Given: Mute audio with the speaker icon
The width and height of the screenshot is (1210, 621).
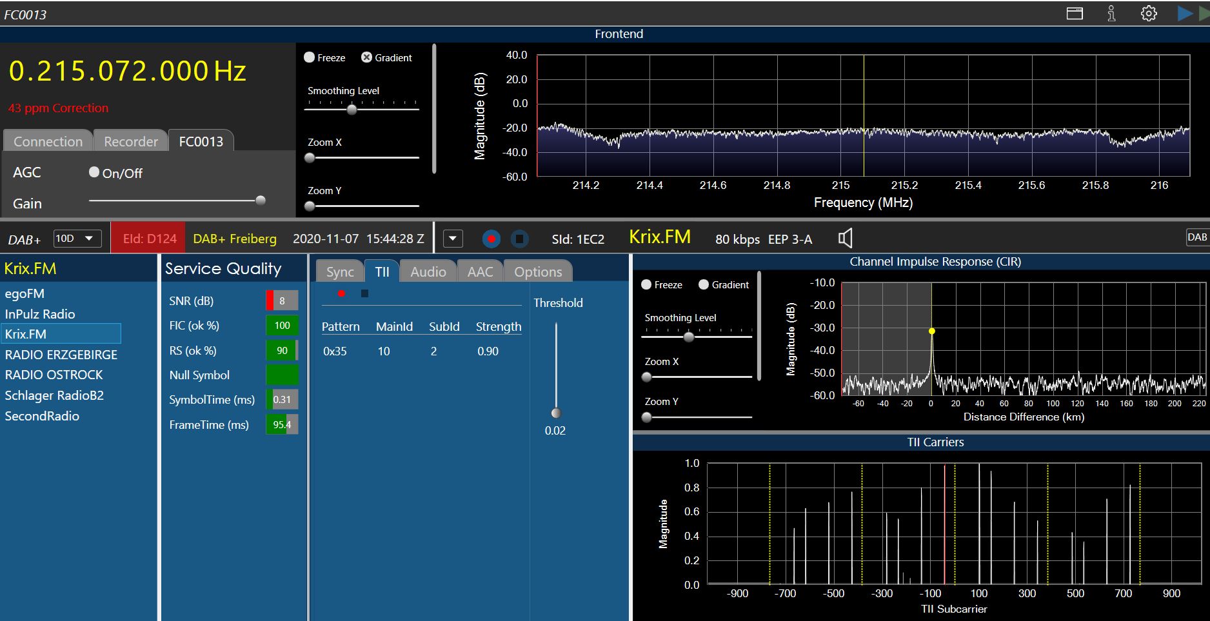Looking at the screenshot, I should pyautogui.click(x=845, y=239).
